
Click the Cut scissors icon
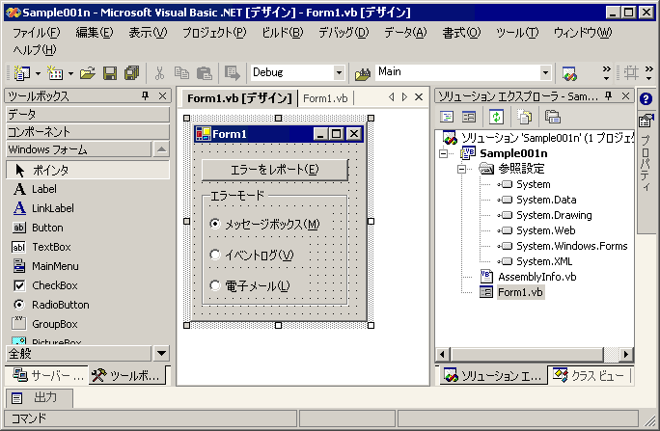click(159, 73)
